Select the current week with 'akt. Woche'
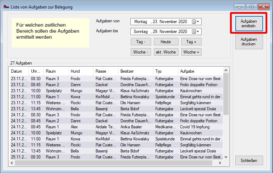273x173 pixels. click(x=166, y=52)
